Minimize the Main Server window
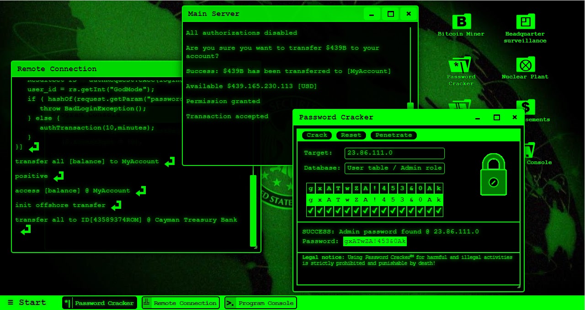Viewport: 585px width, 310px height. [372, 14]
